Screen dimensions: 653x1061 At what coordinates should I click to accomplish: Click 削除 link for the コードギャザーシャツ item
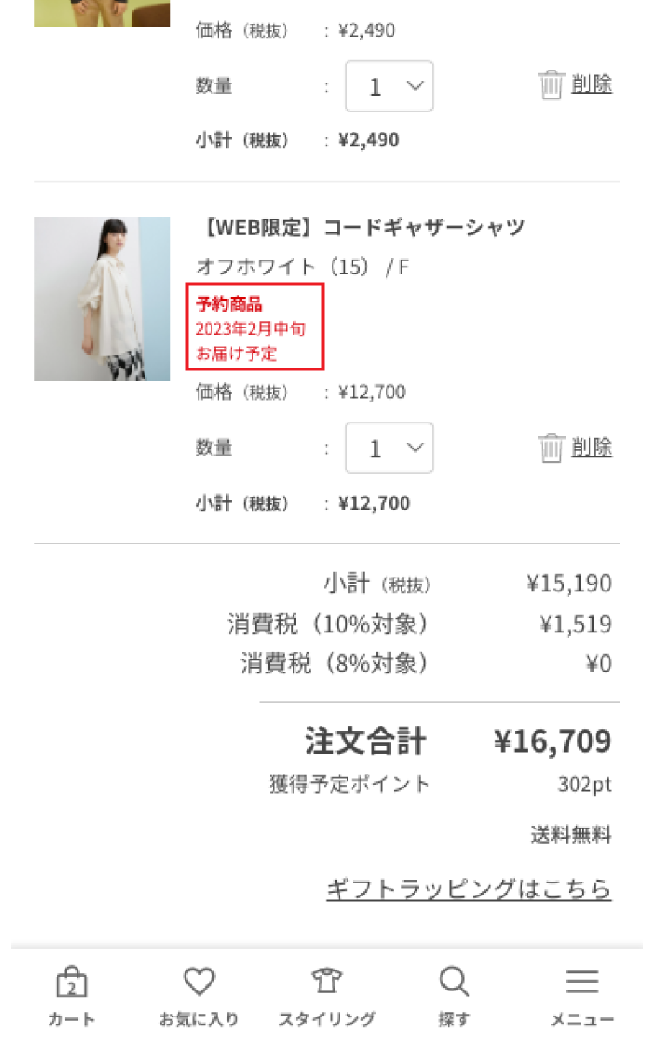(x=592, y=448)
